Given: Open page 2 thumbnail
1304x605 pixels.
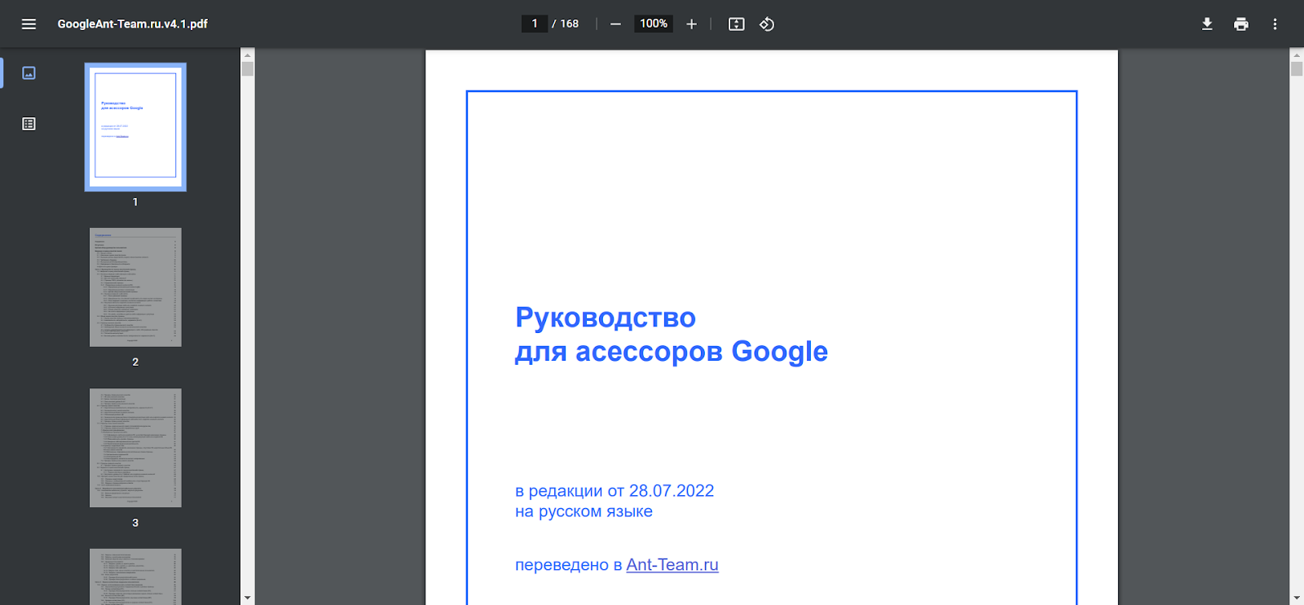Looking at the screenshot, I should pos(135,287).
